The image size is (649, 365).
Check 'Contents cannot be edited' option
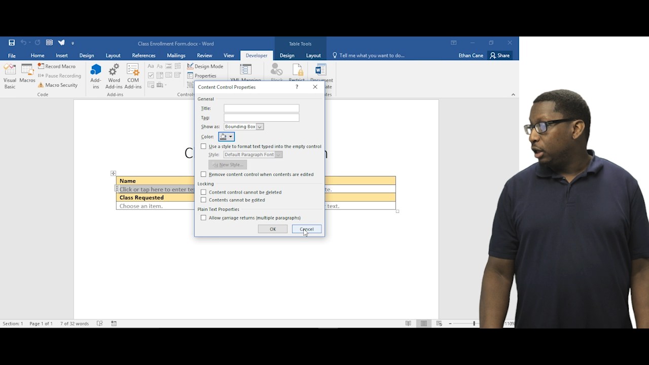tap(204, 200)
